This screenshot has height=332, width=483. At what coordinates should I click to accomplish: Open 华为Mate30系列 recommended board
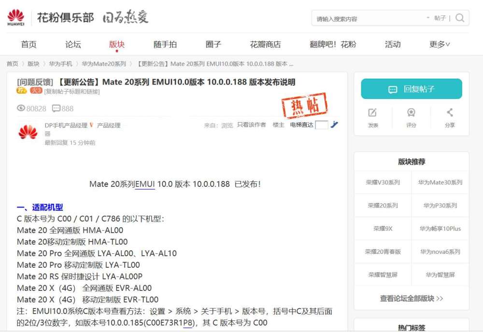pyautogui.click(x=440, y=182)
